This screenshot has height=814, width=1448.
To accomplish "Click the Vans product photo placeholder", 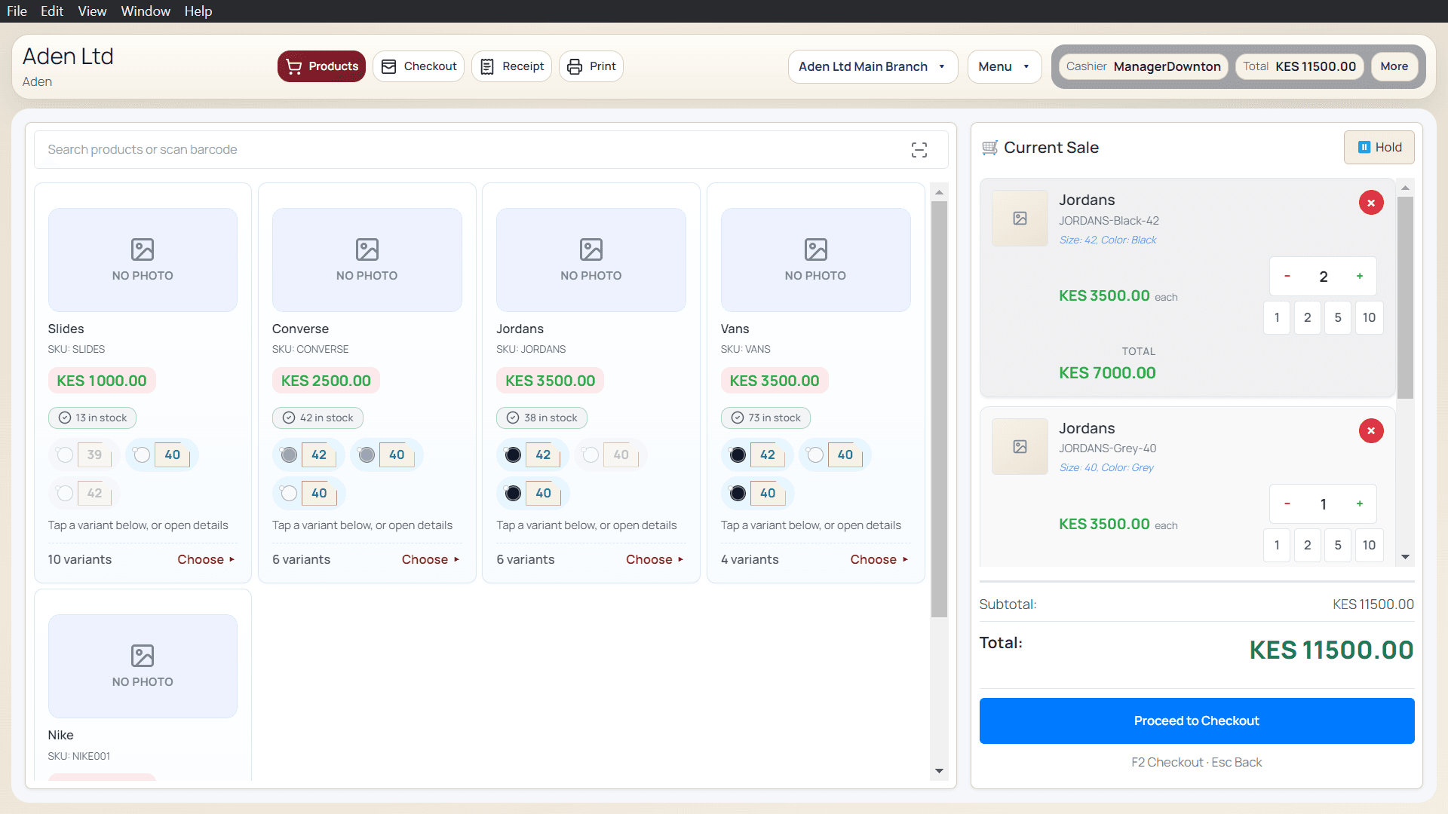I will (x=815, y=260).
